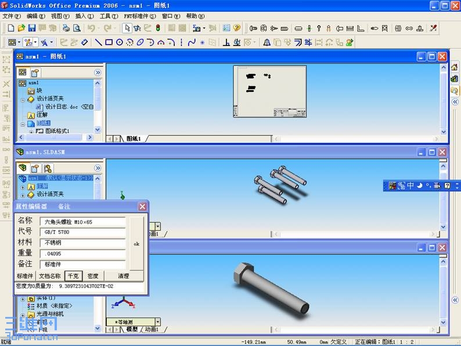Click the Undo arrow icon

coord(91,28)
